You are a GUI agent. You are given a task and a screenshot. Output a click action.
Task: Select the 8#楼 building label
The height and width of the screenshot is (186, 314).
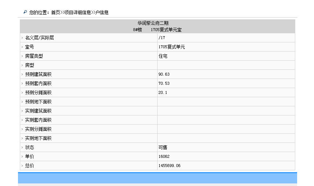pos(137,30)
